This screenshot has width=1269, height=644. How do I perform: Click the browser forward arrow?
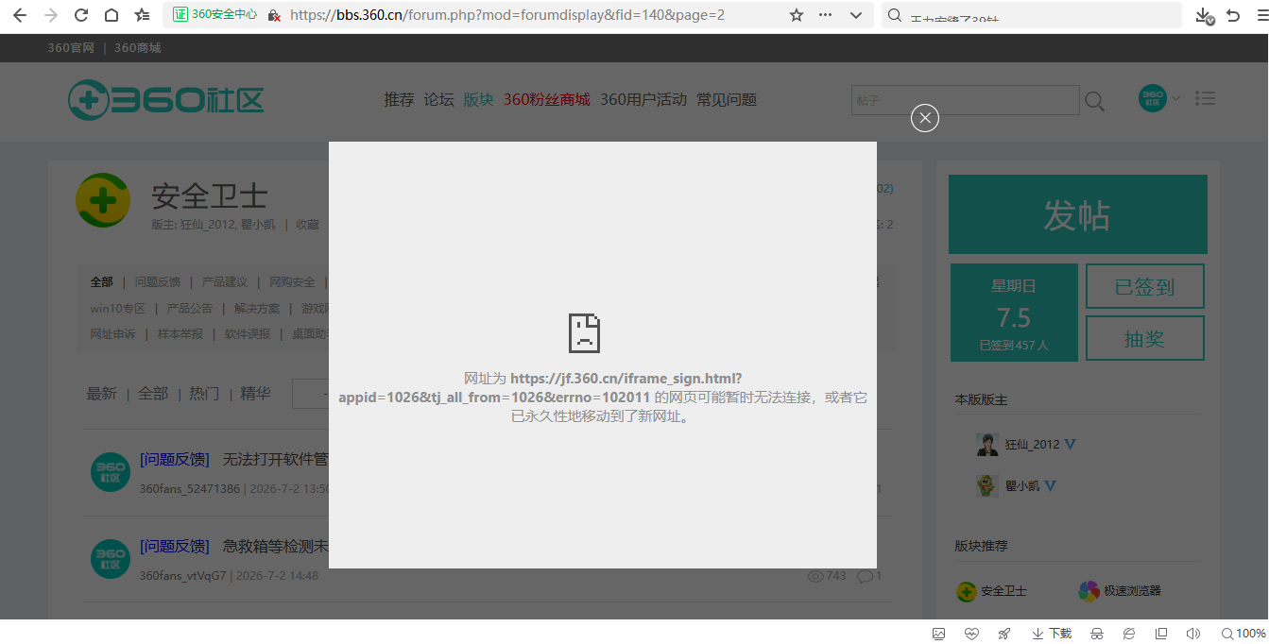click(x=51, y=15)
